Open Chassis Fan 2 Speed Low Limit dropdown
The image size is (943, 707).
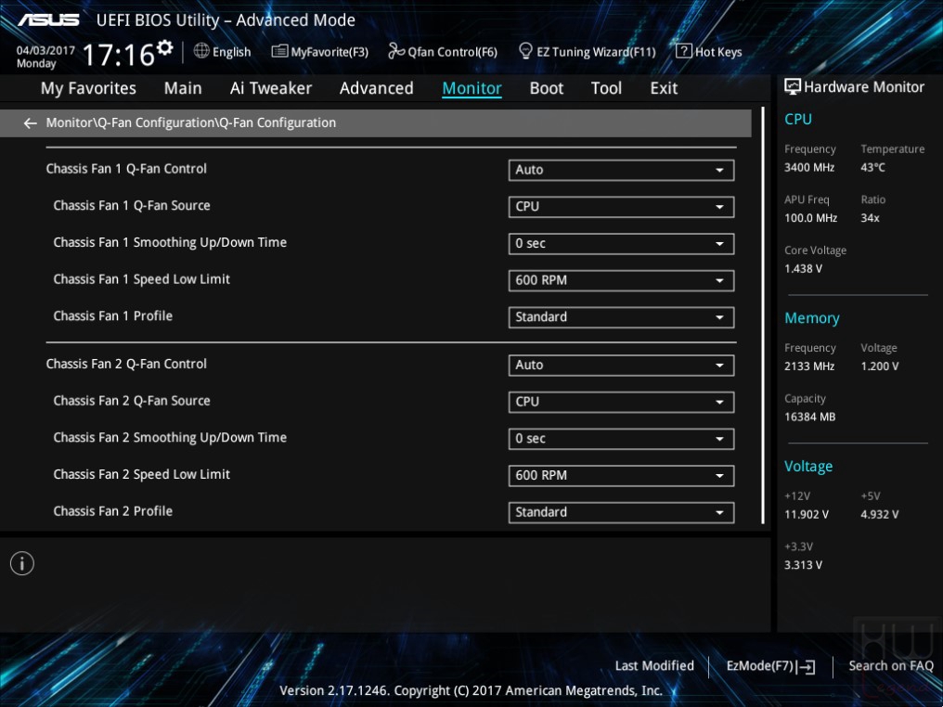pos(621,475)
